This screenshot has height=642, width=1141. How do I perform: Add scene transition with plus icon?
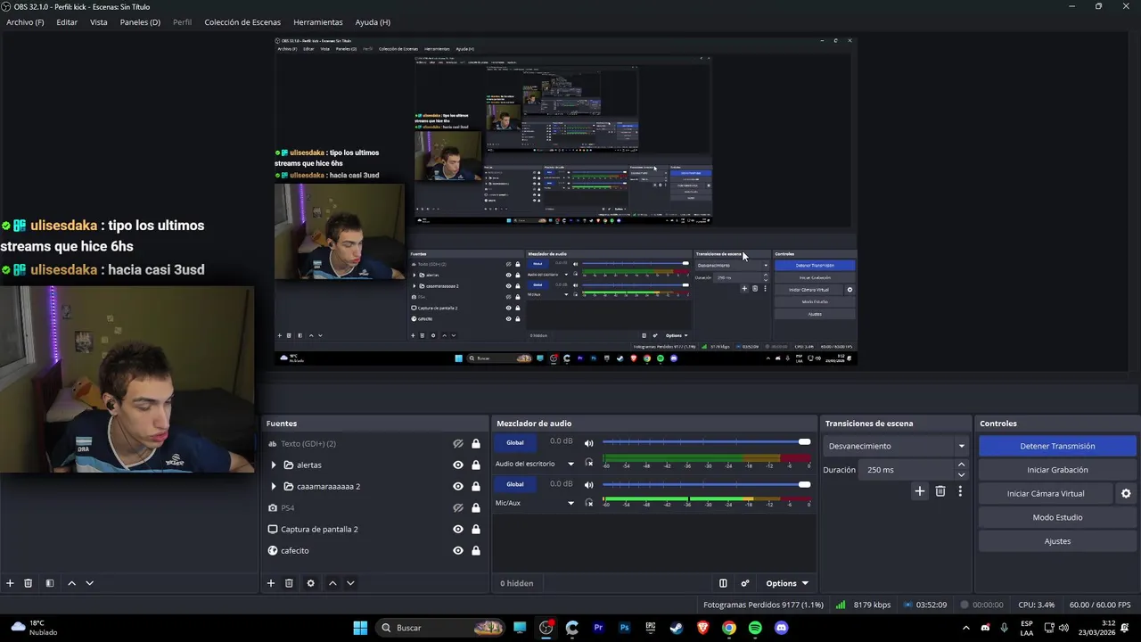[920, 491]
